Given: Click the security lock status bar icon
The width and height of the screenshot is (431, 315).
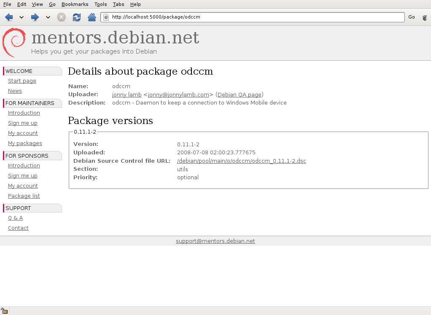Looking at the screenshot, I should click(4, 311).
